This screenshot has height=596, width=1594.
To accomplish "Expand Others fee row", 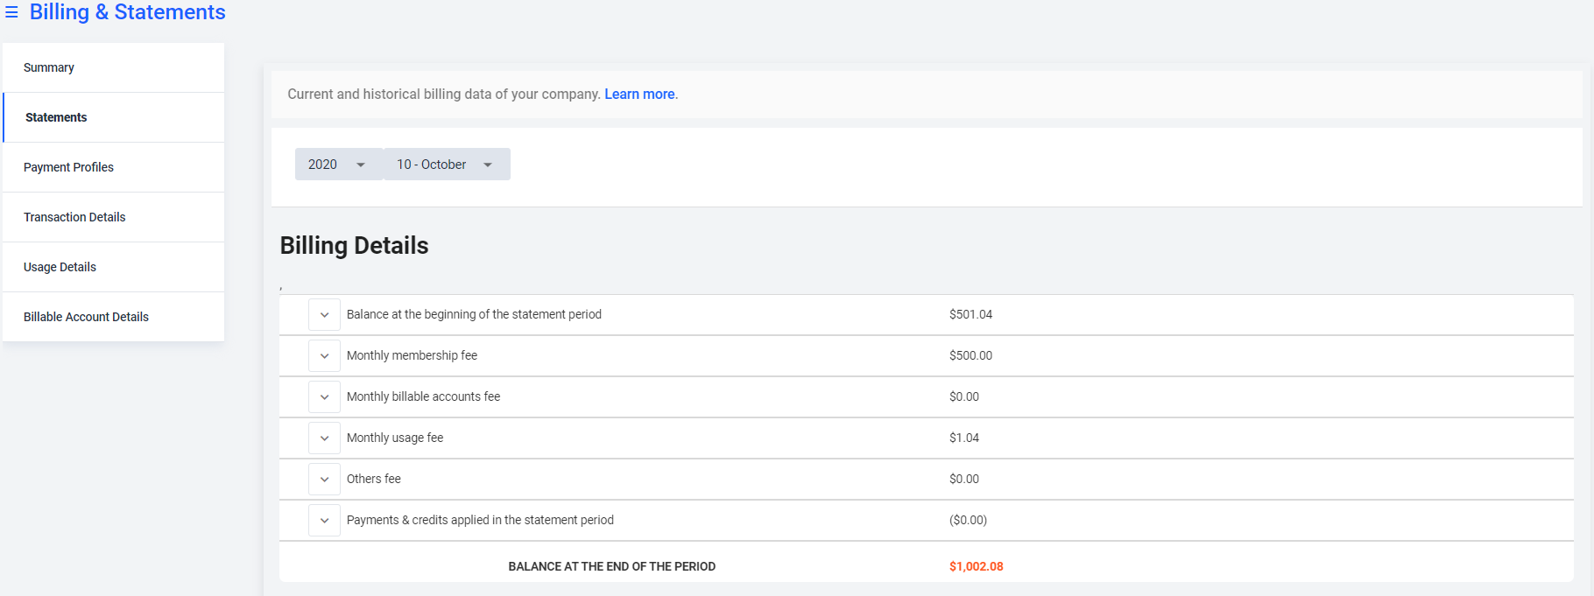I will 324,480.
